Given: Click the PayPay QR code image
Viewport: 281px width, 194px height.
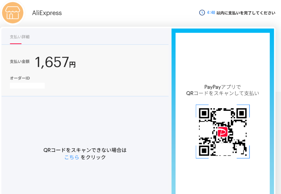Looking at the screenshot, I should click(223, 131).
